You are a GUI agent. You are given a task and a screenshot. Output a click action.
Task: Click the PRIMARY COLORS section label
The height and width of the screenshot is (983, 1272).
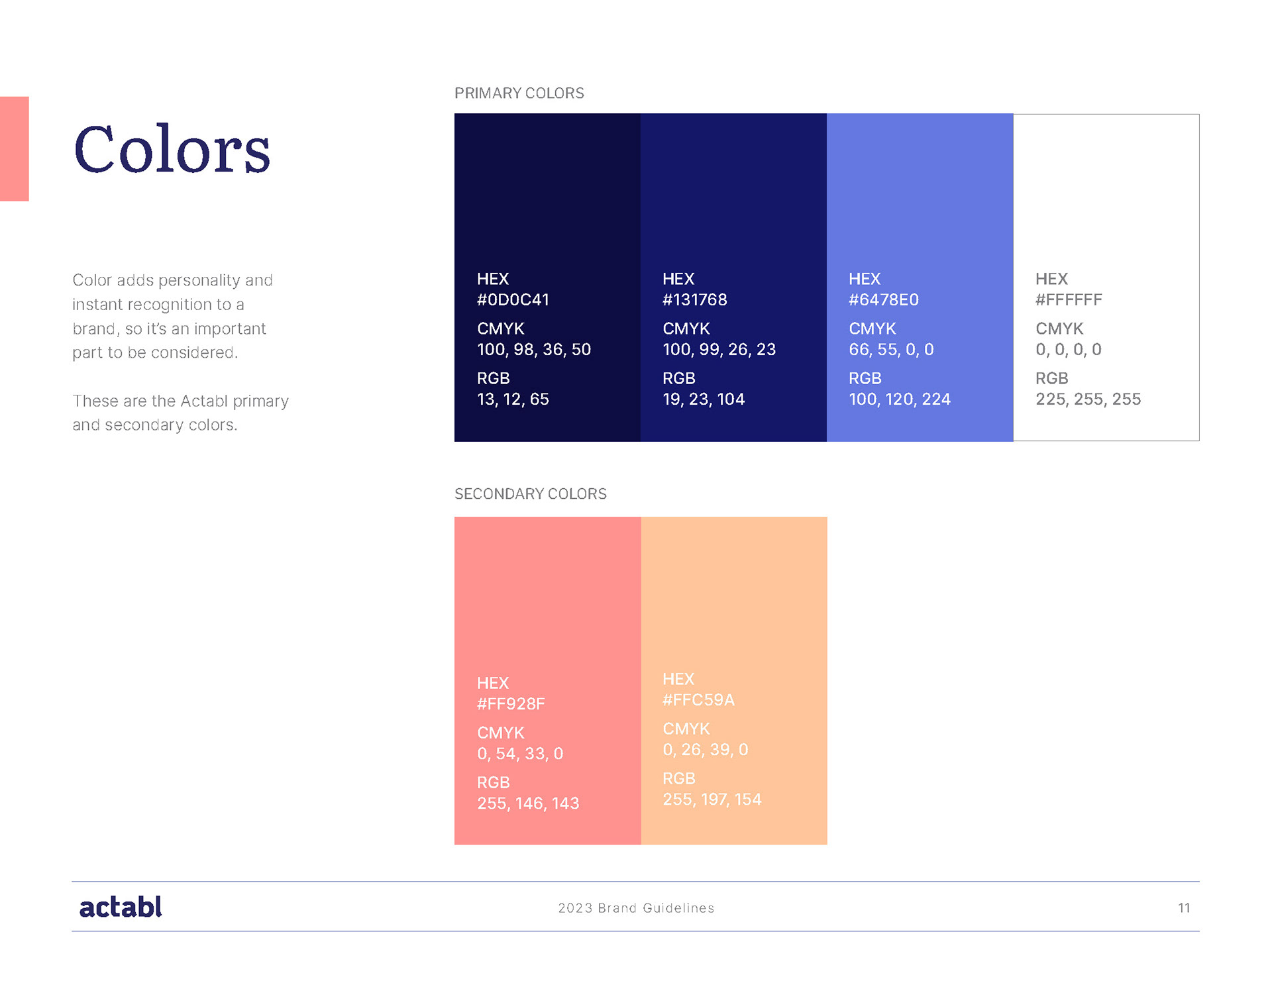click(x=519, y=93)
